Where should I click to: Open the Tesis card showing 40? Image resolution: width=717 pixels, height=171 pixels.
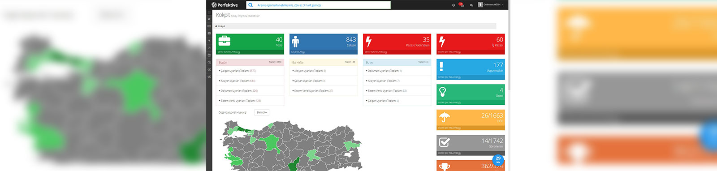point(250,44)
